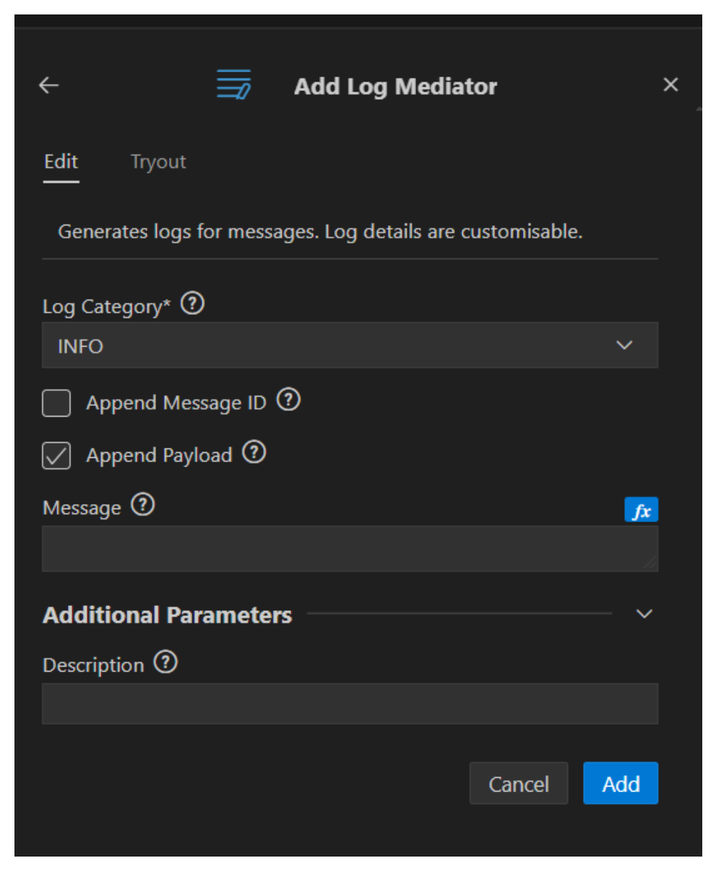Switch to the Tryout tab
The image size is (716, 871).
tap(158, 162)
